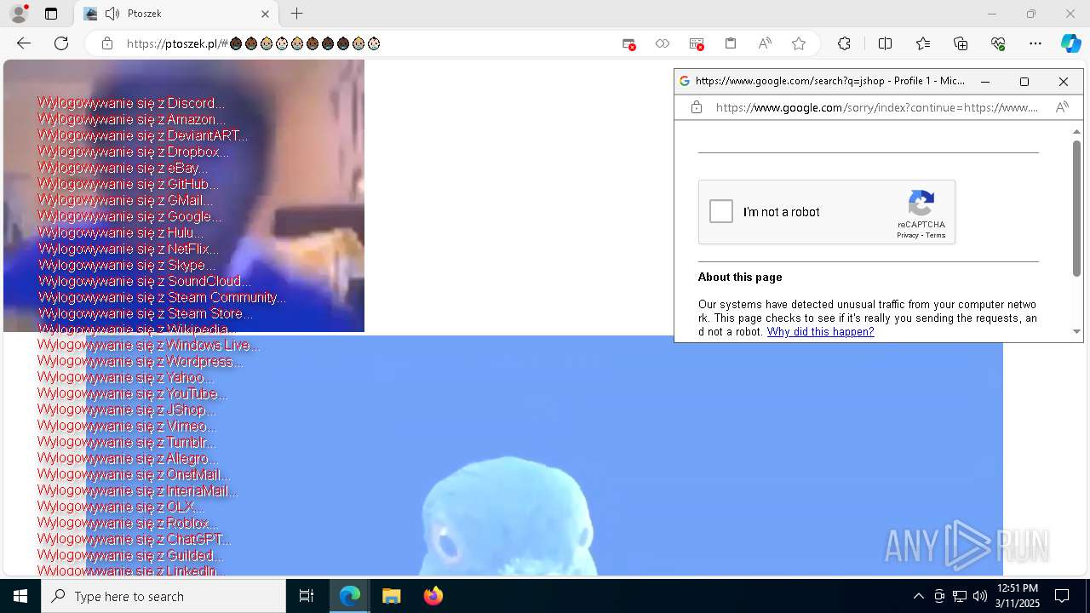Select the Ptoszek tab
The image size is (1090, 613).
pos(176,14)
